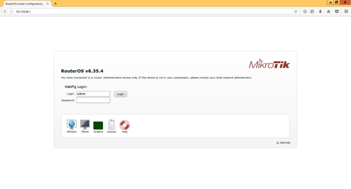Click the Login button
351x189 pixels.
pos(121,94)
